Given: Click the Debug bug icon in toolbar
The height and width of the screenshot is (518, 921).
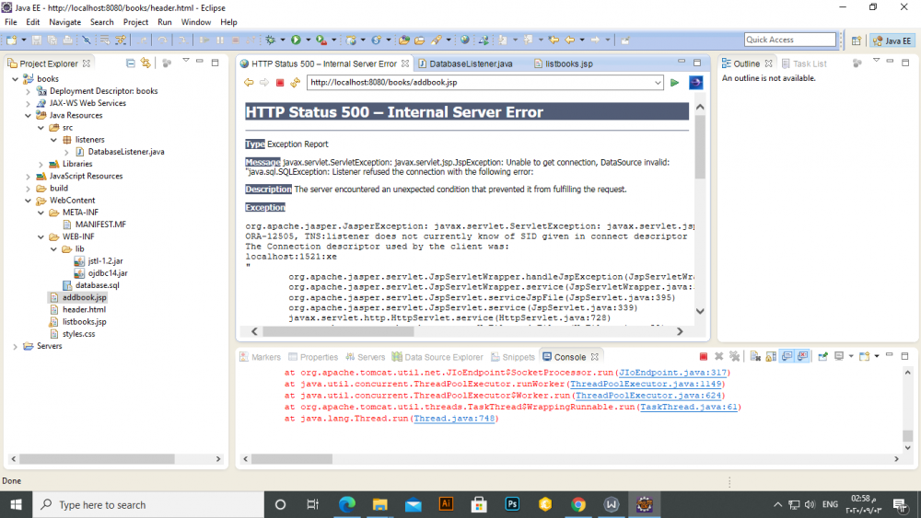Looking at the screenshot, I should (271, 40).
